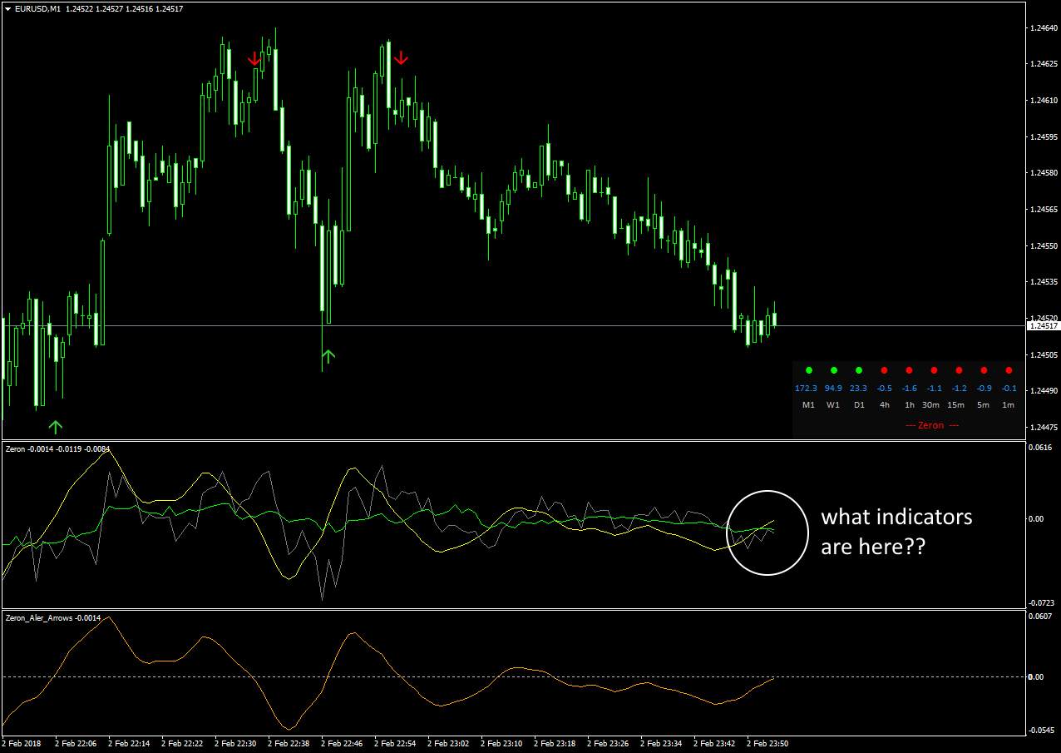This screenshot has height=753, width=1061.
Task: Click the red dot above 15m
Action: tap(959, 370)
